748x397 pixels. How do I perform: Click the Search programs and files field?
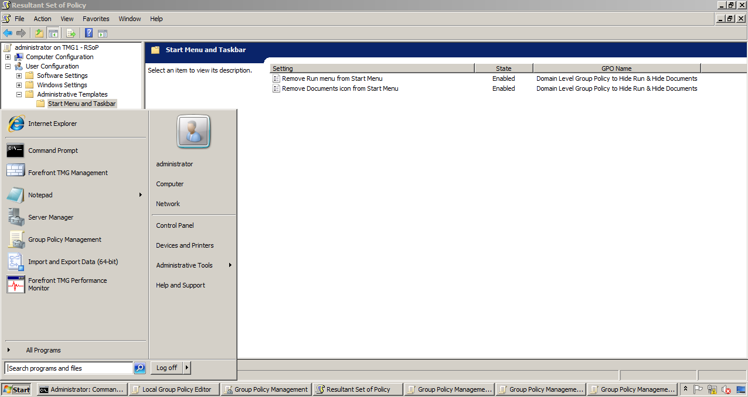(x=66, y=368)
